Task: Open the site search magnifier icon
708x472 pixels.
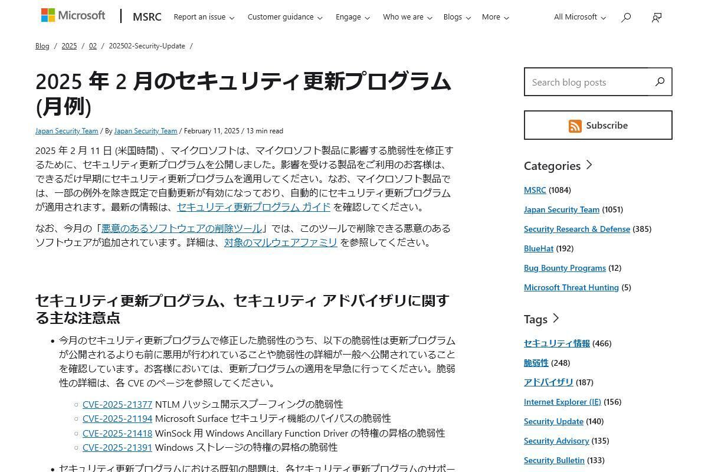Action: 626,17
